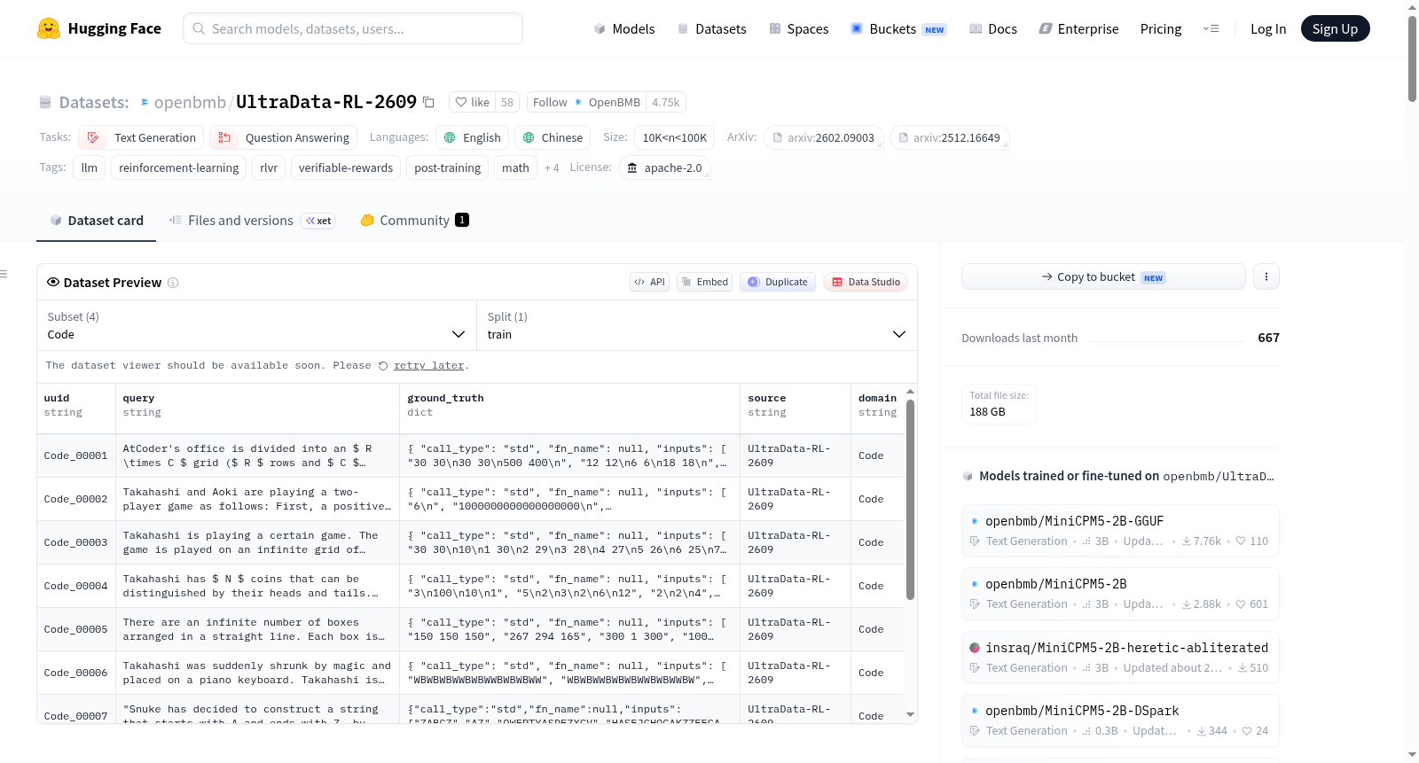Click the openbmb organization link in title
Screen dimensions: 1419x763
(x=190, y=102)
